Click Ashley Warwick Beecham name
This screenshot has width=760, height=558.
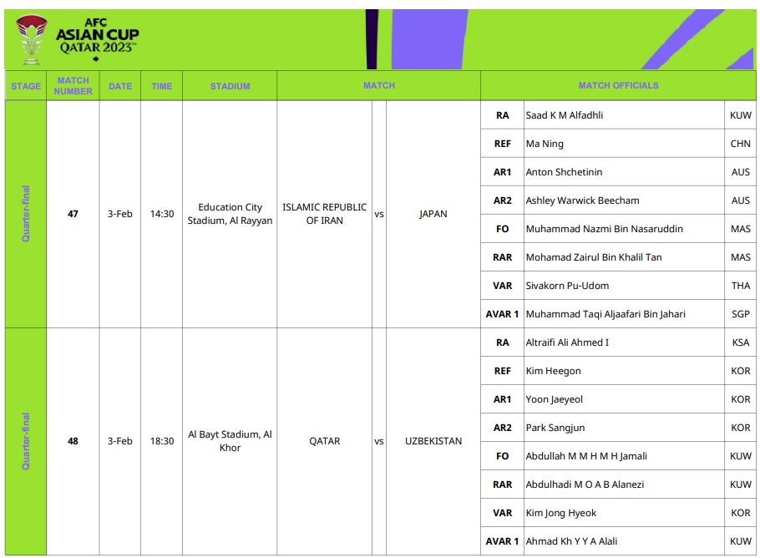583,200
